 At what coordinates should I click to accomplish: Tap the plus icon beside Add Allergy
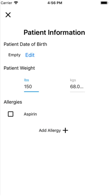pyautogui.click(x=65, y=130)
